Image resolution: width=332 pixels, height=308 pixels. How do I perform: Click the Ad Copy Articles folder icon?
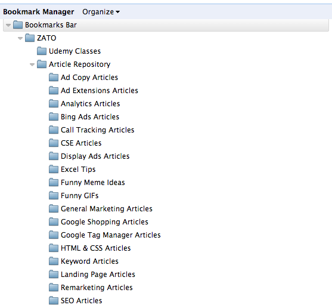point(54,78)
